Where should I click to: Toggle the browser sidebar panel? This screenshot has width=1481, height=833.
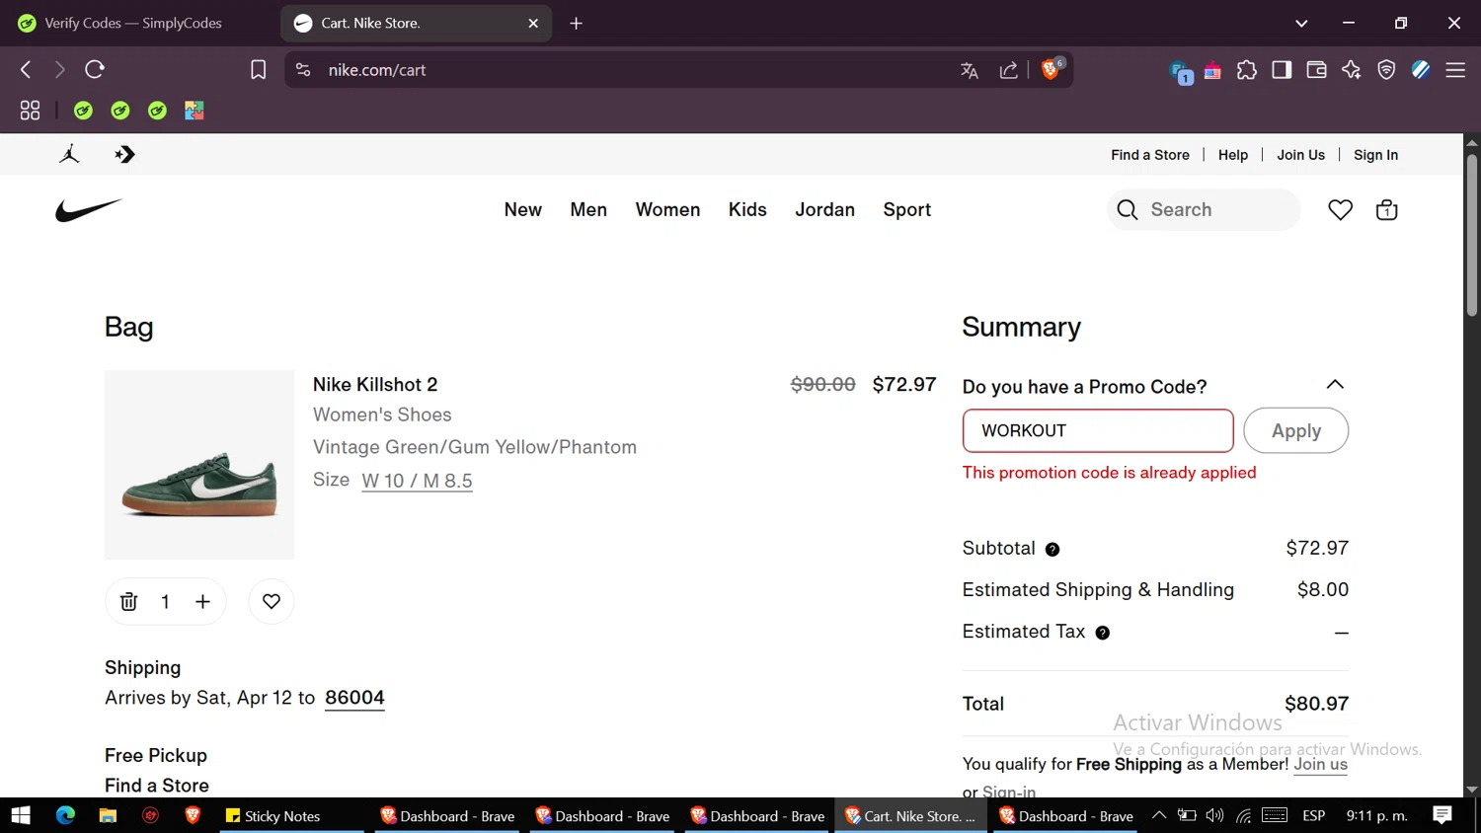[1282, 70]
